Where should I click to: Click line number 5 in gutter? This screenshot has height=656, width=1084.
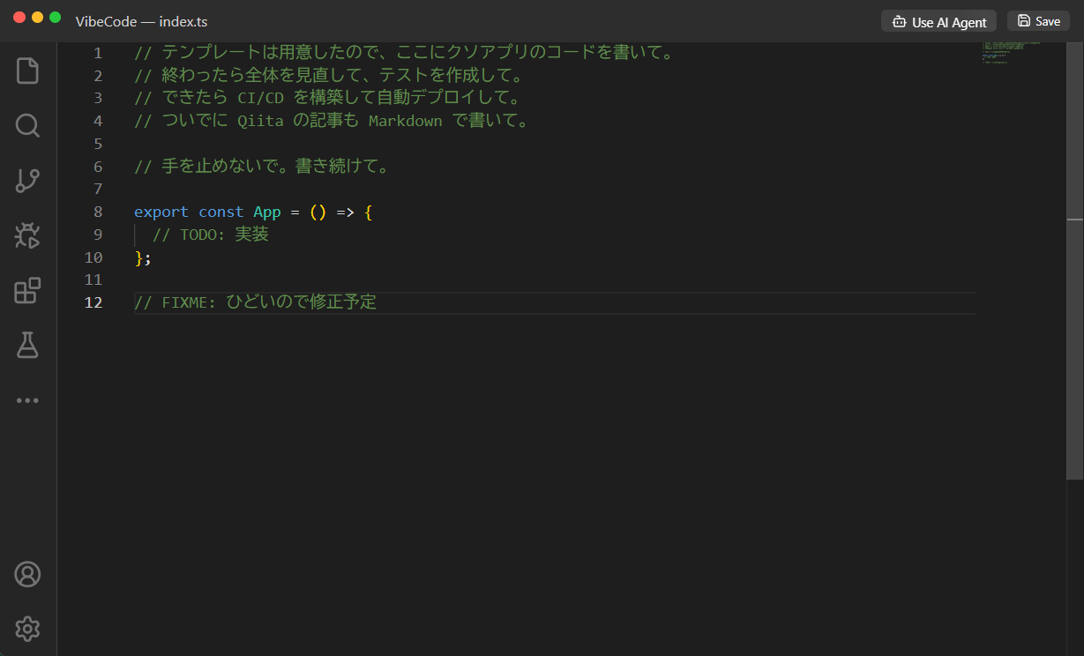(98, 144)
